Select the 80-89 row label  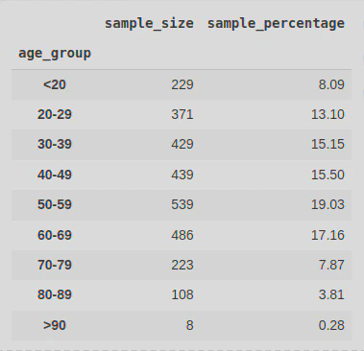[55, 294]
